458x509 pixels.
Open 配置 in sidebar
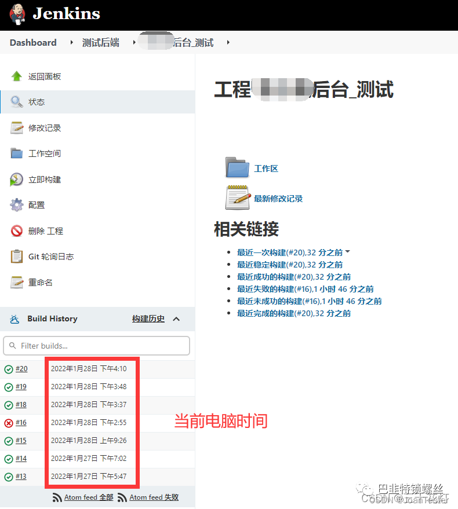pyautogui.click(x=37, y=205)
